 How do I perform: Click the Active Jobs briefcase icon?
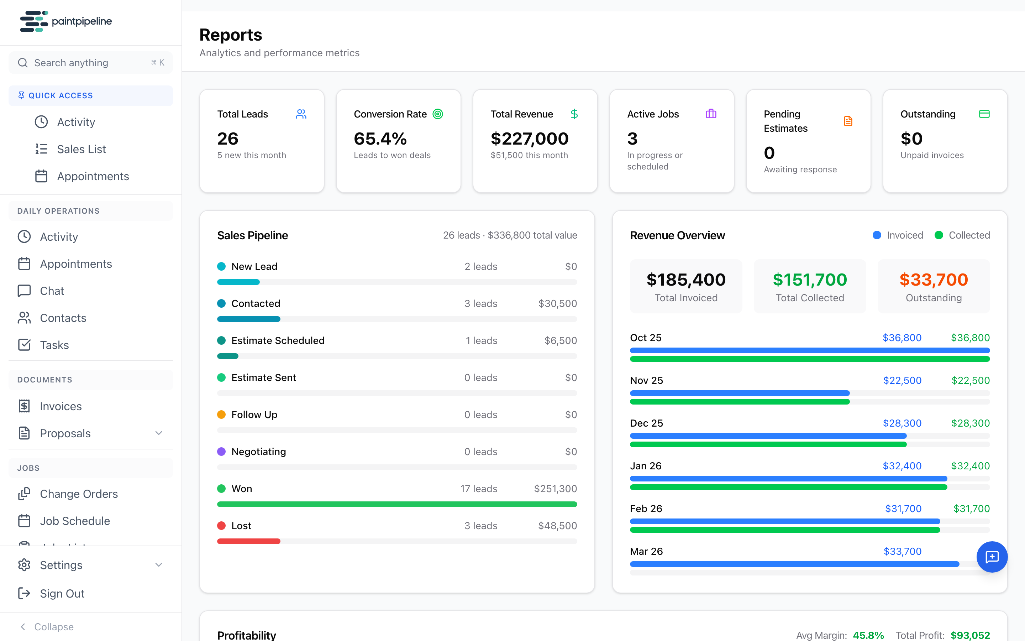click(x=711, y=114)
